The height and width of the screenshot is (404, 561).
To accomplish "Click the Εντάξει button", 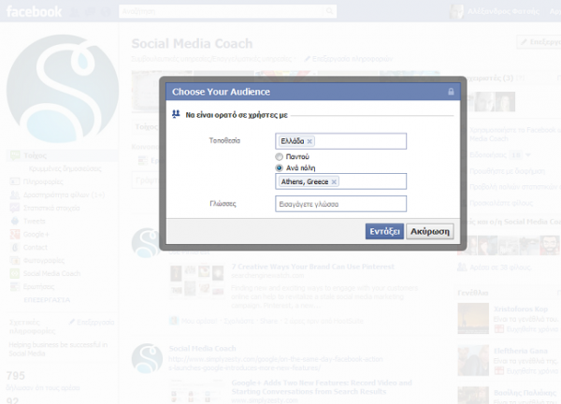I will click(384, 231).
